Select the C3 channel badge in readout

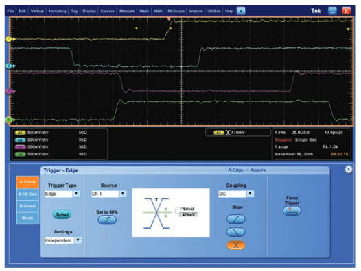pyautogui.click(x=21, y=147)
